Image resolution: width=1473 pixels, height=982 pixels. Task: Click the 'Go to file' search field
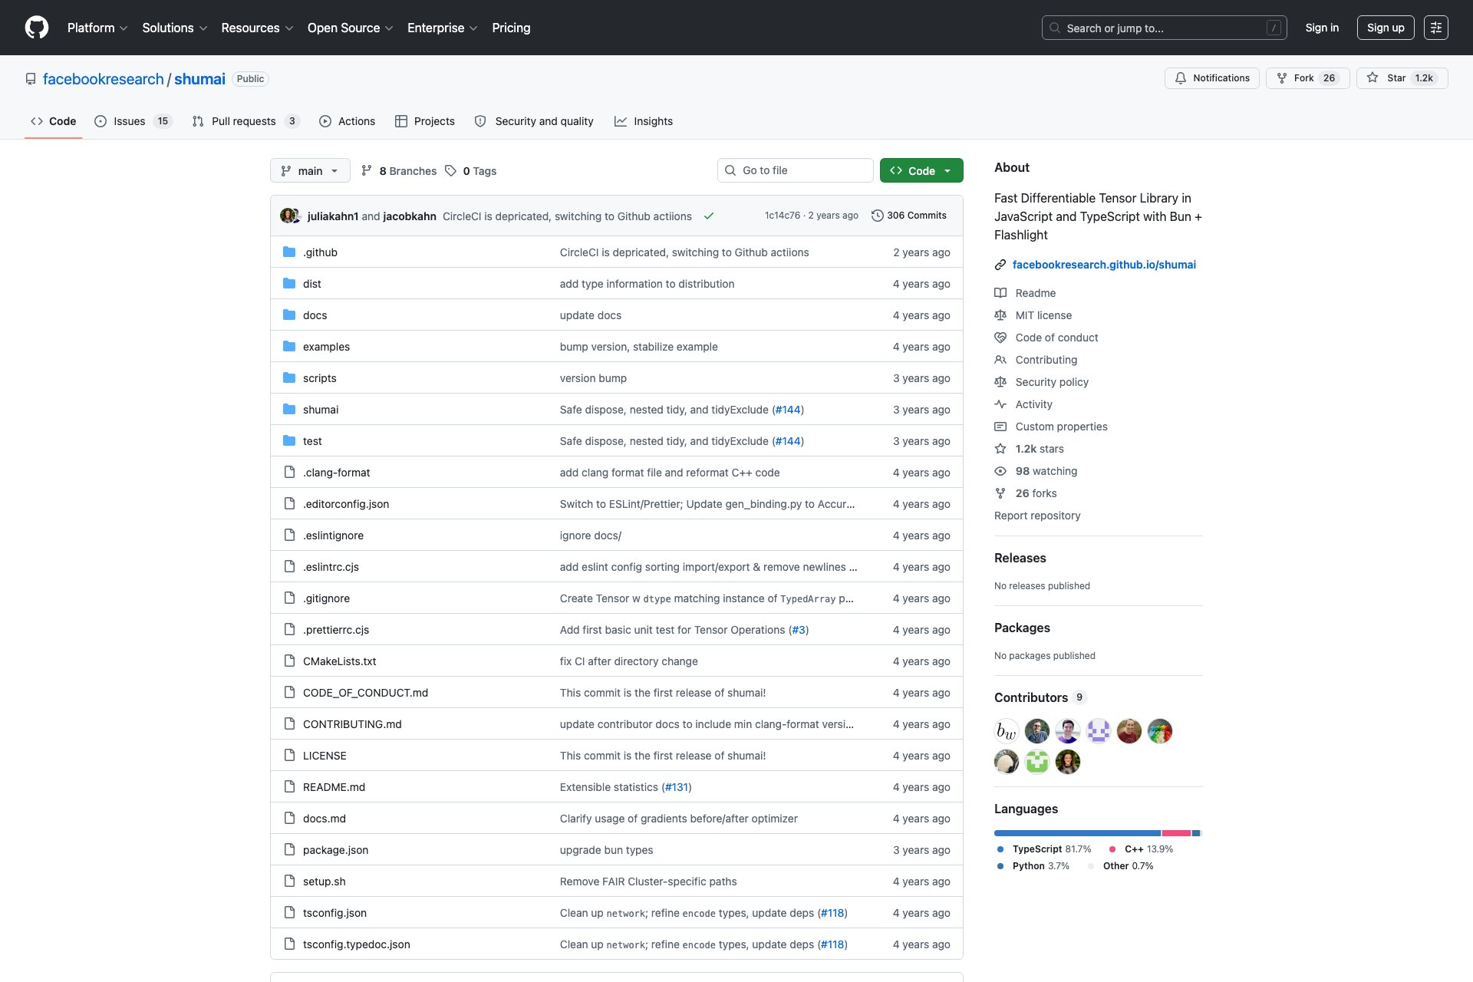(x=795, y=170)
